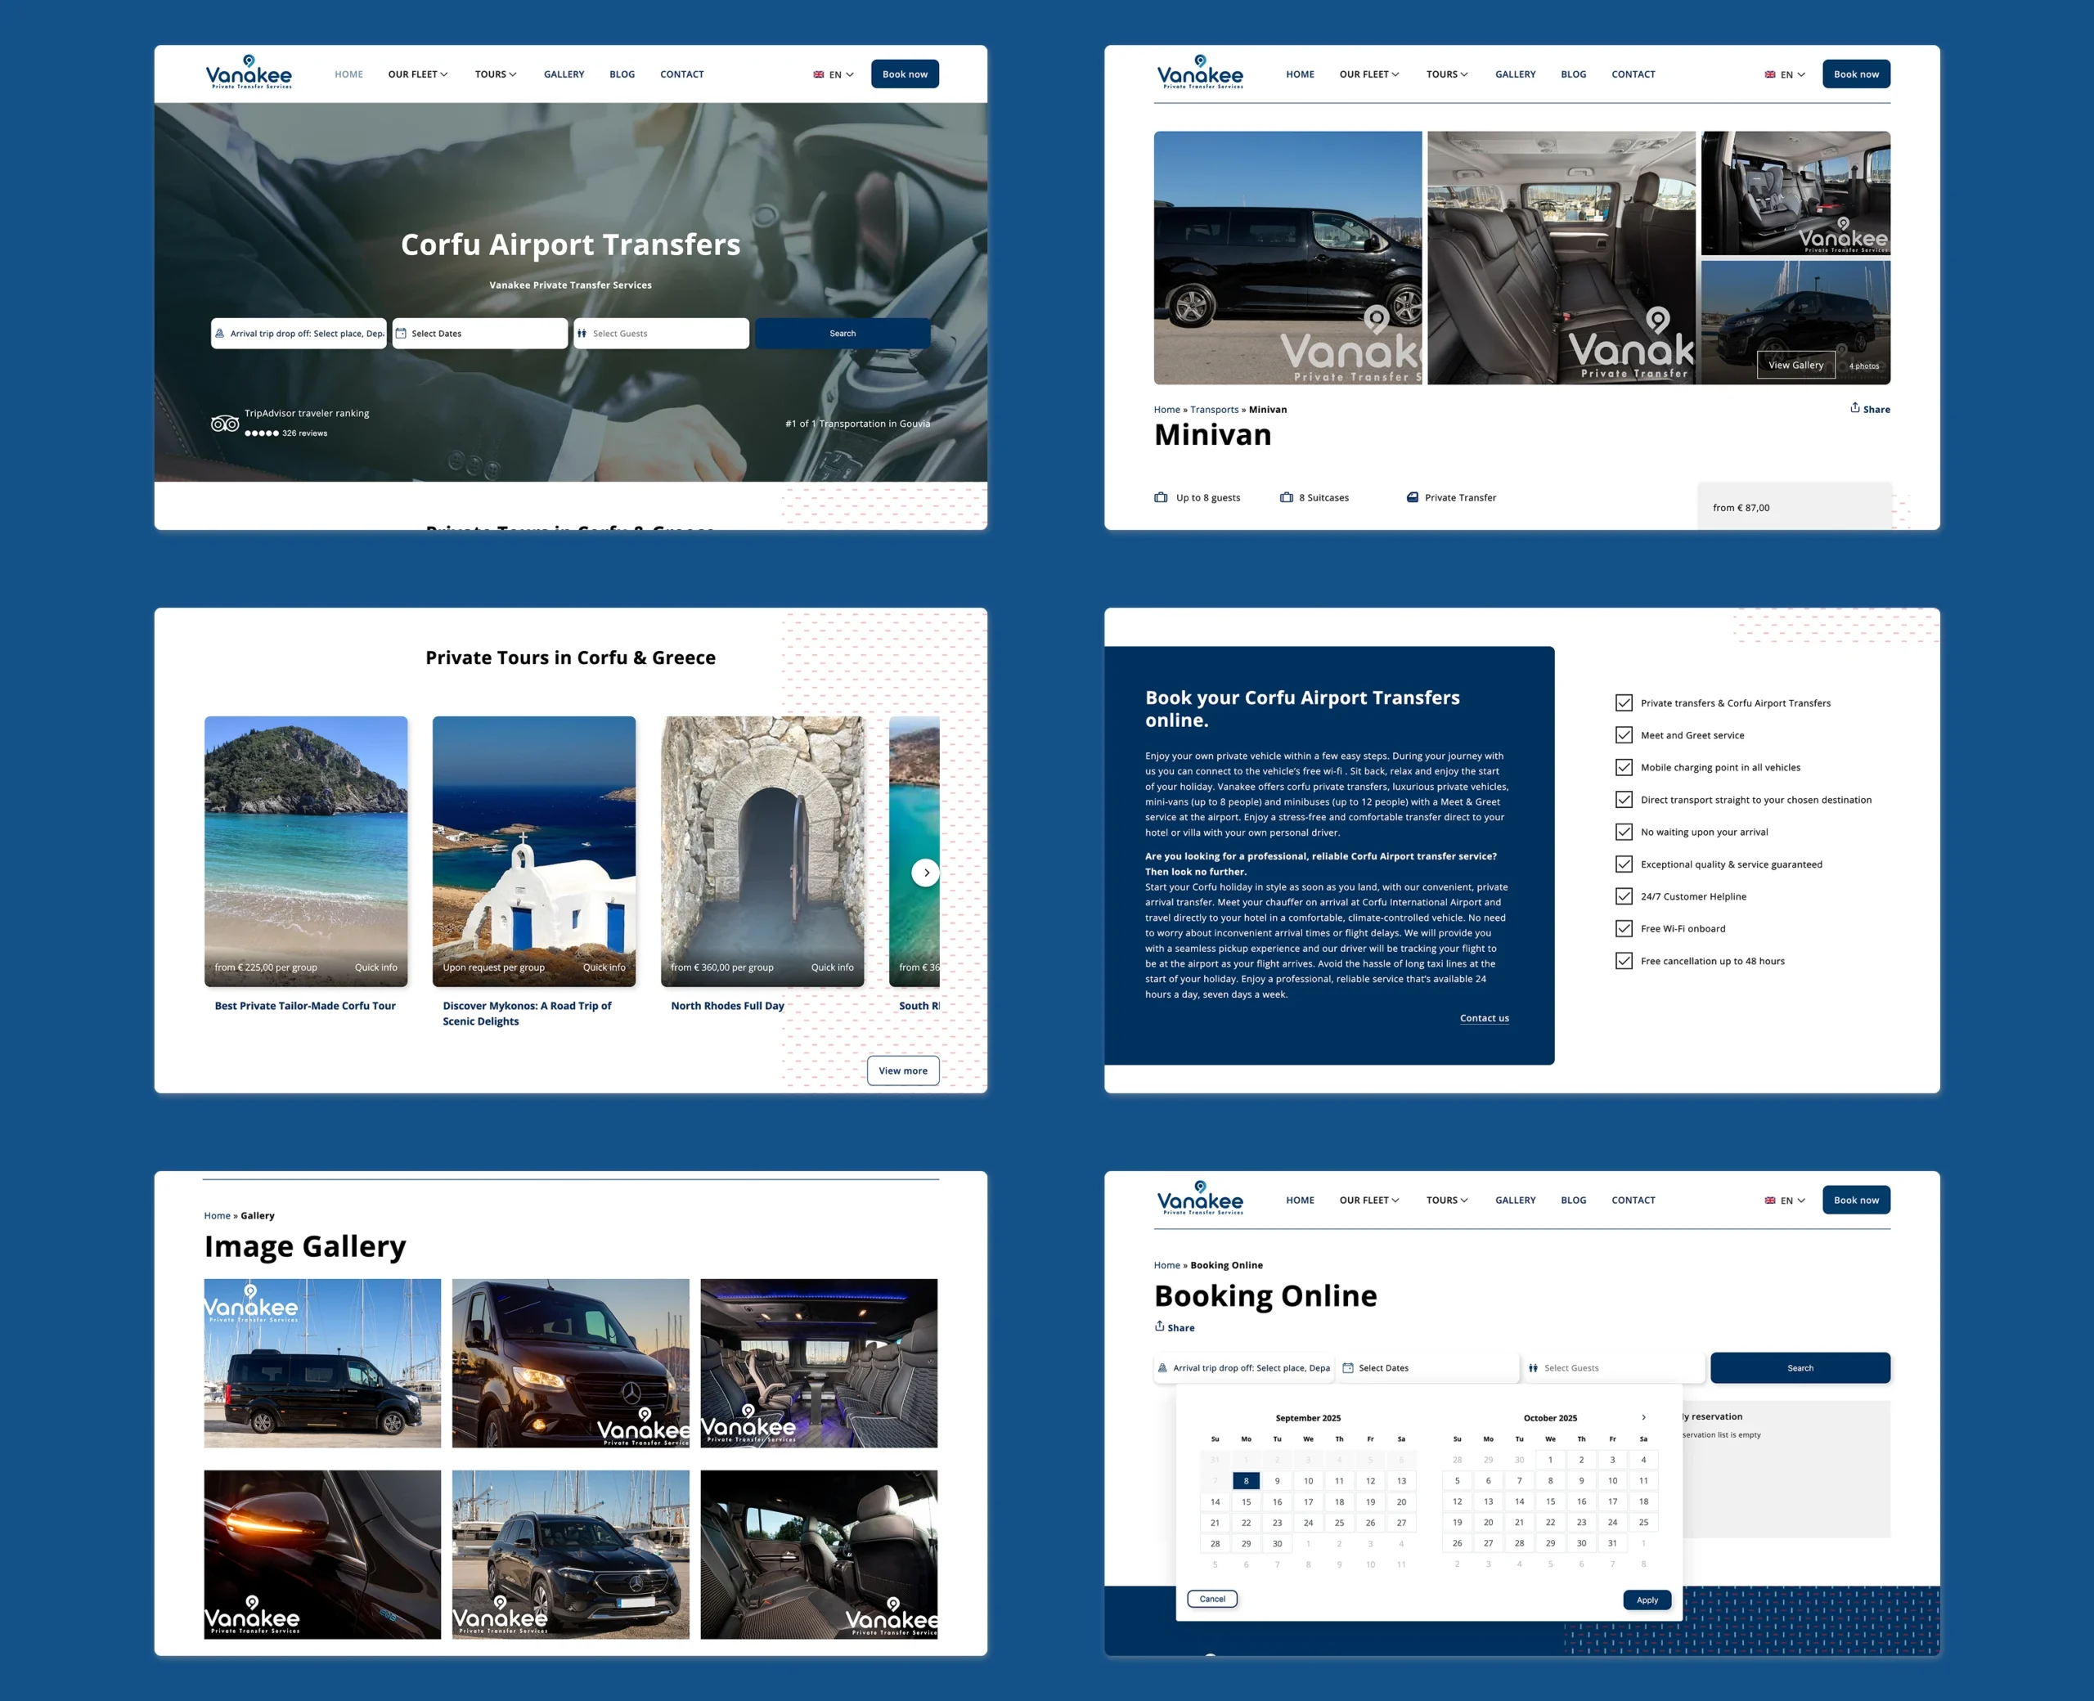
Task: Click the hero Select Guests input field
Action: point(662,333)
